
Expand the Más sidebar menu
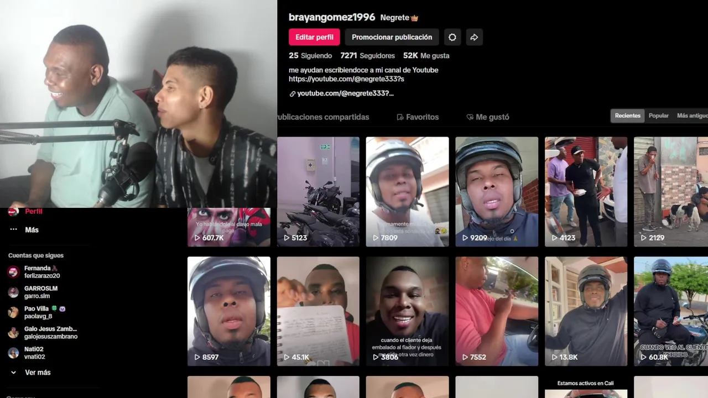click(x=32, y=230)
